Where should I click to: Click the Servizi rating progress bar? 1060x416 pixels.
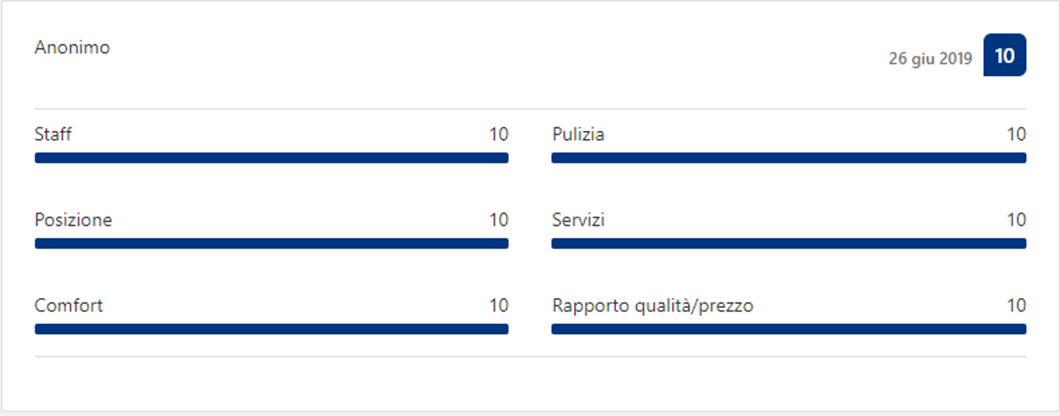tap(789, 243)
